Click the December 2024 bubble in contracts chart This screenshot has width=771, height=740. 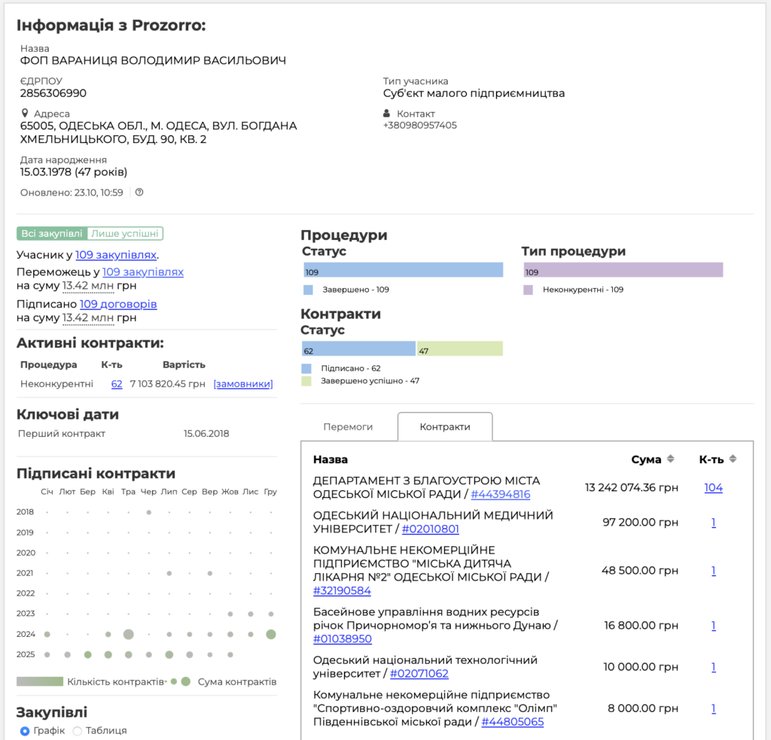click(x=271, y=635)
